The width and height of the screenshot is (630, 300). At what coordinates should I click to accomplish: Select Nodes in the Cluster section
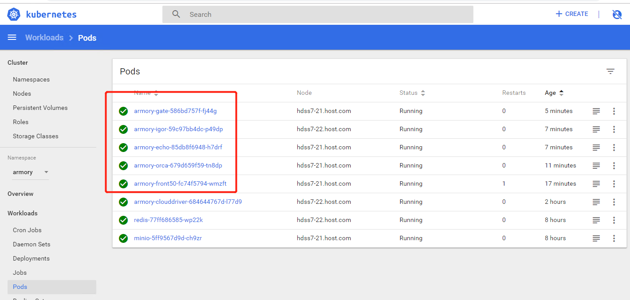[22, 94]
